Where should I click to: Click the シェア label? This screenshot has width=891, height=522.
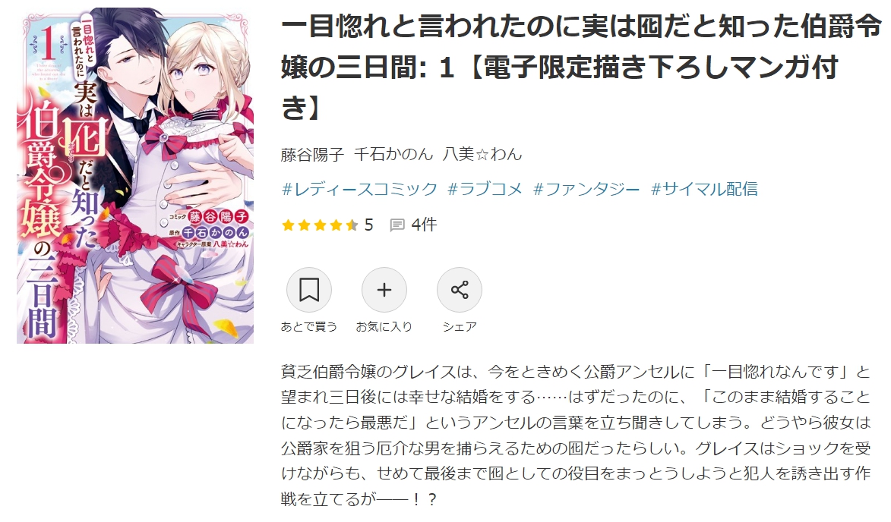(459, 327)
